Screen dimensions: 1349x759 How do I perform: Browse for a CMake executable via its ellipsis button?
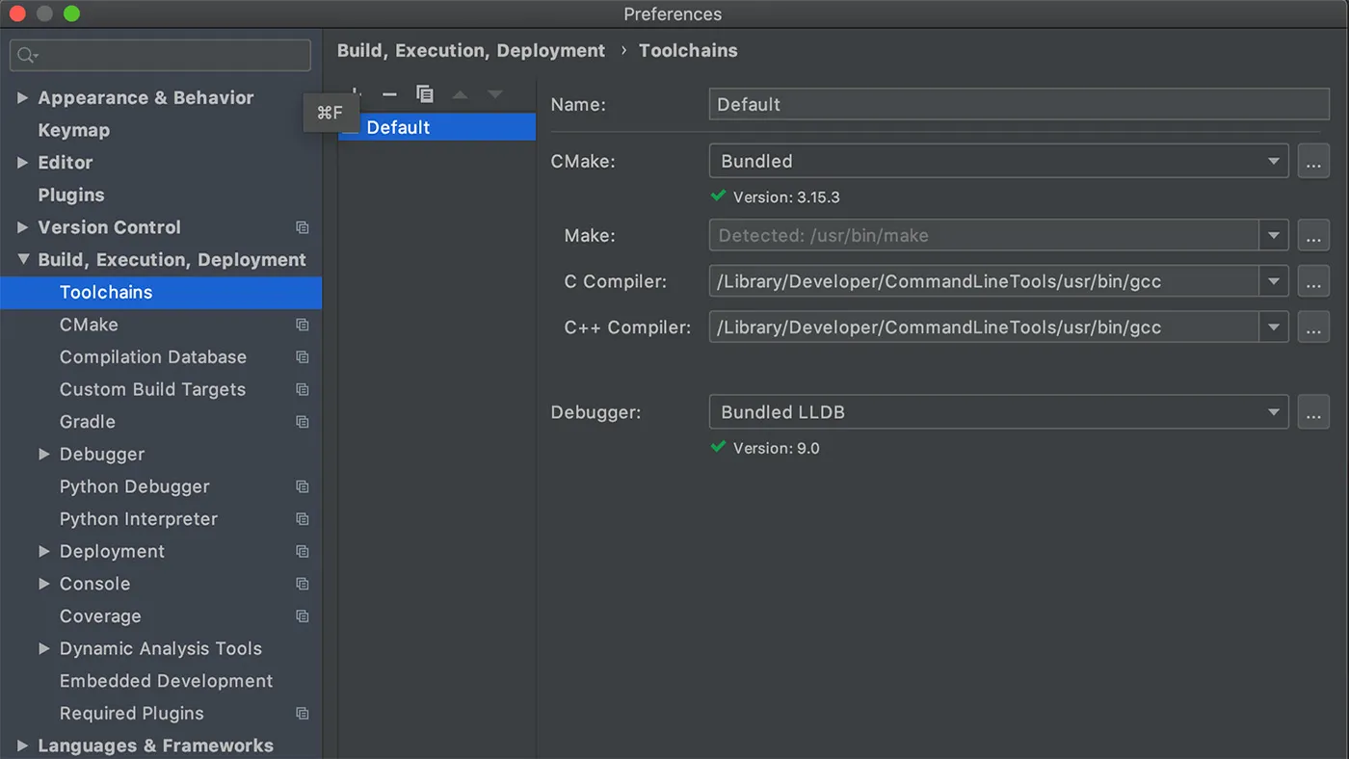point(1313,161)
